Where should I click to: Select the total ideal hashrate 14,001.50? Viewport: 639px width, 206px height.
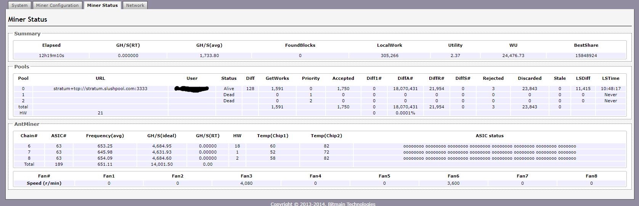(162, 164)
